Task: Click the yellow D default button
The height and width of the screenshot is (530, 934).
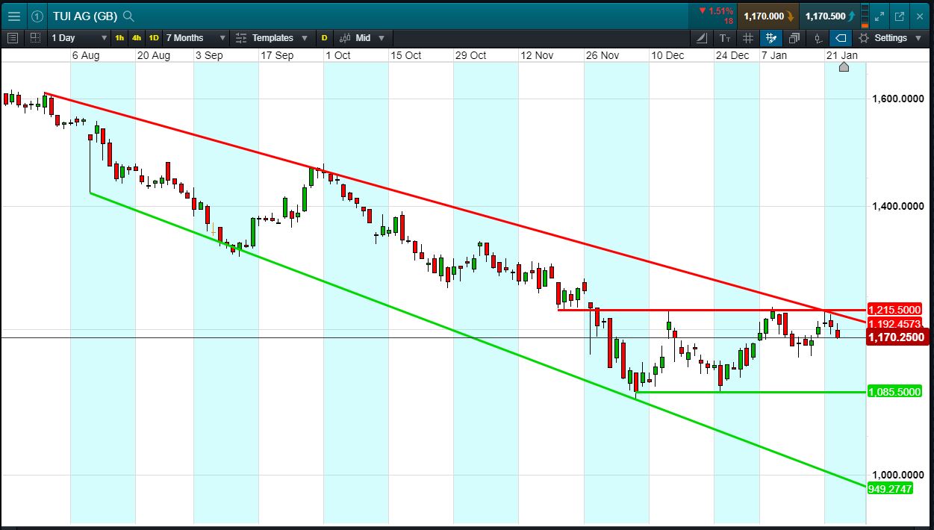Action: click(x=325, y=38)
